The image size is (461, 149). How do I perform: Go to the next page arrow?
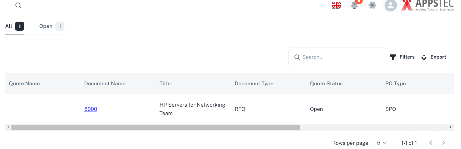(x=444, y=143)
